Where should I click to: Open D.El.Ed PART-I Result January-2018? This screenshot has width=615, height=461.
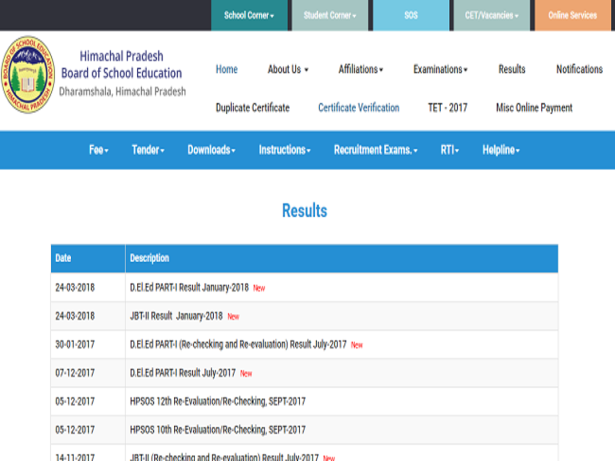pyautogui.click(x=189, y=287)
